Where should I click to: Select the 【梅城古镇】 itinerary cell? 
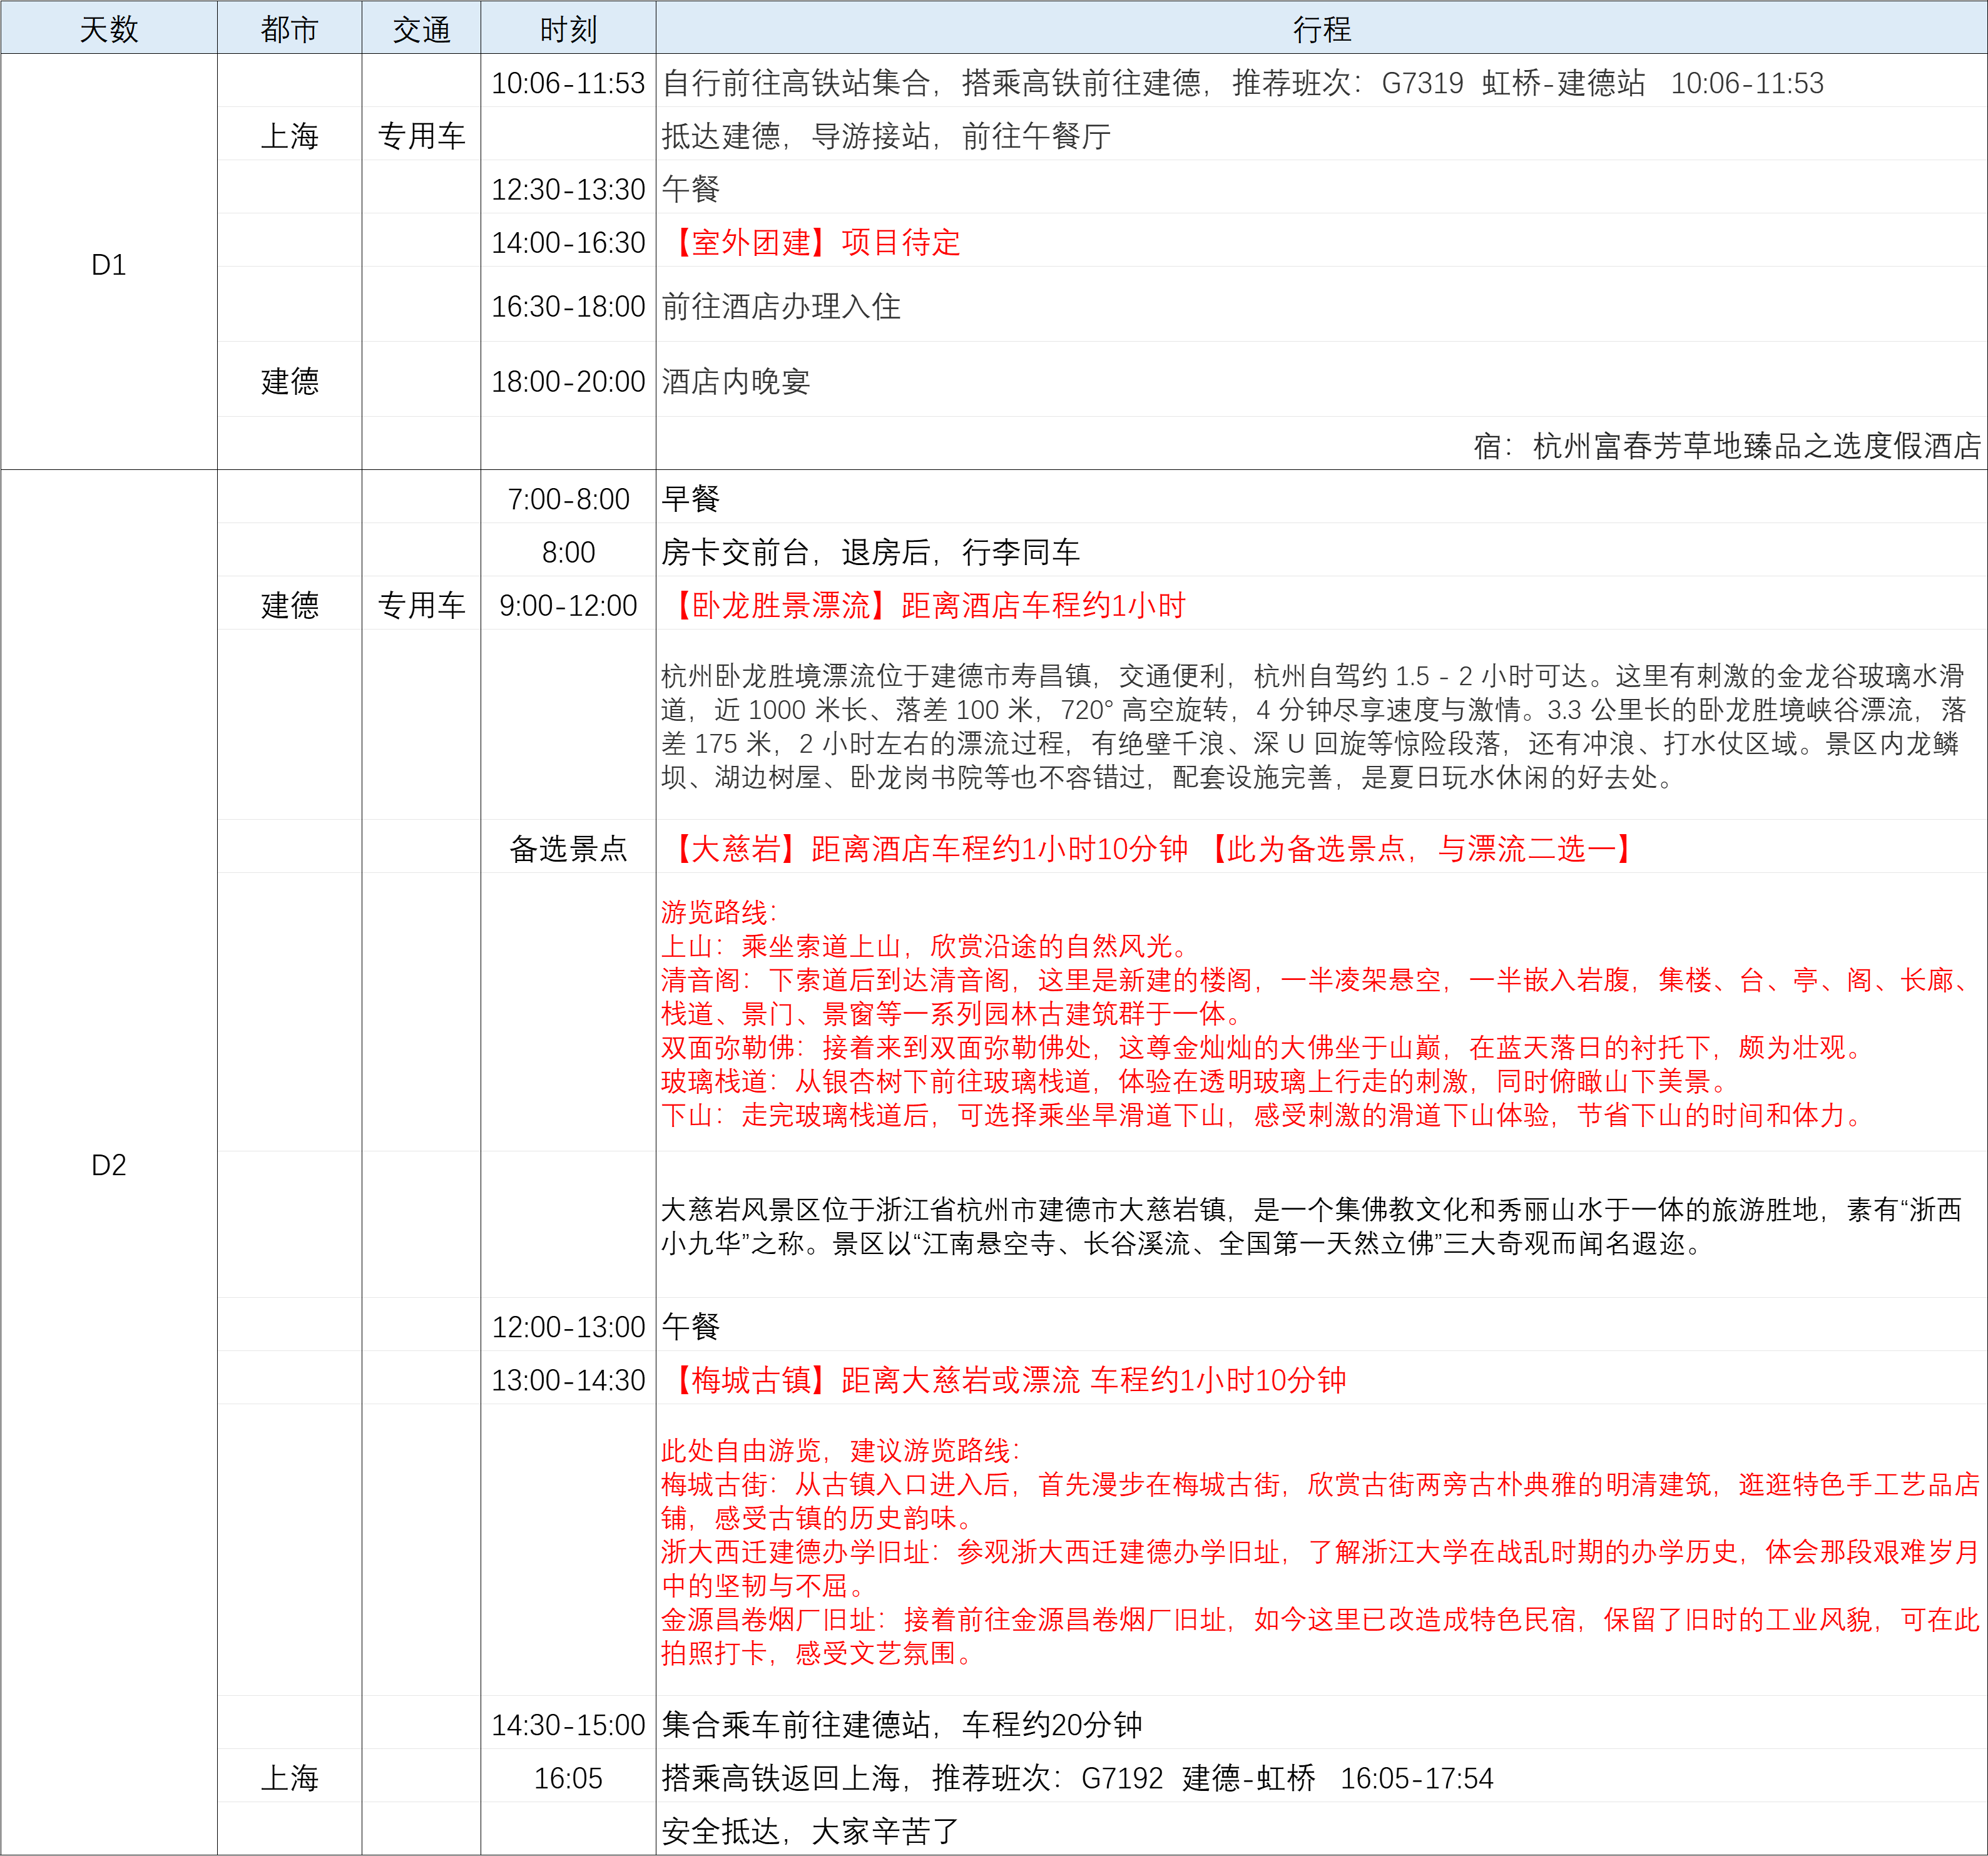pyautogui.click(x=1005, y=1380)
